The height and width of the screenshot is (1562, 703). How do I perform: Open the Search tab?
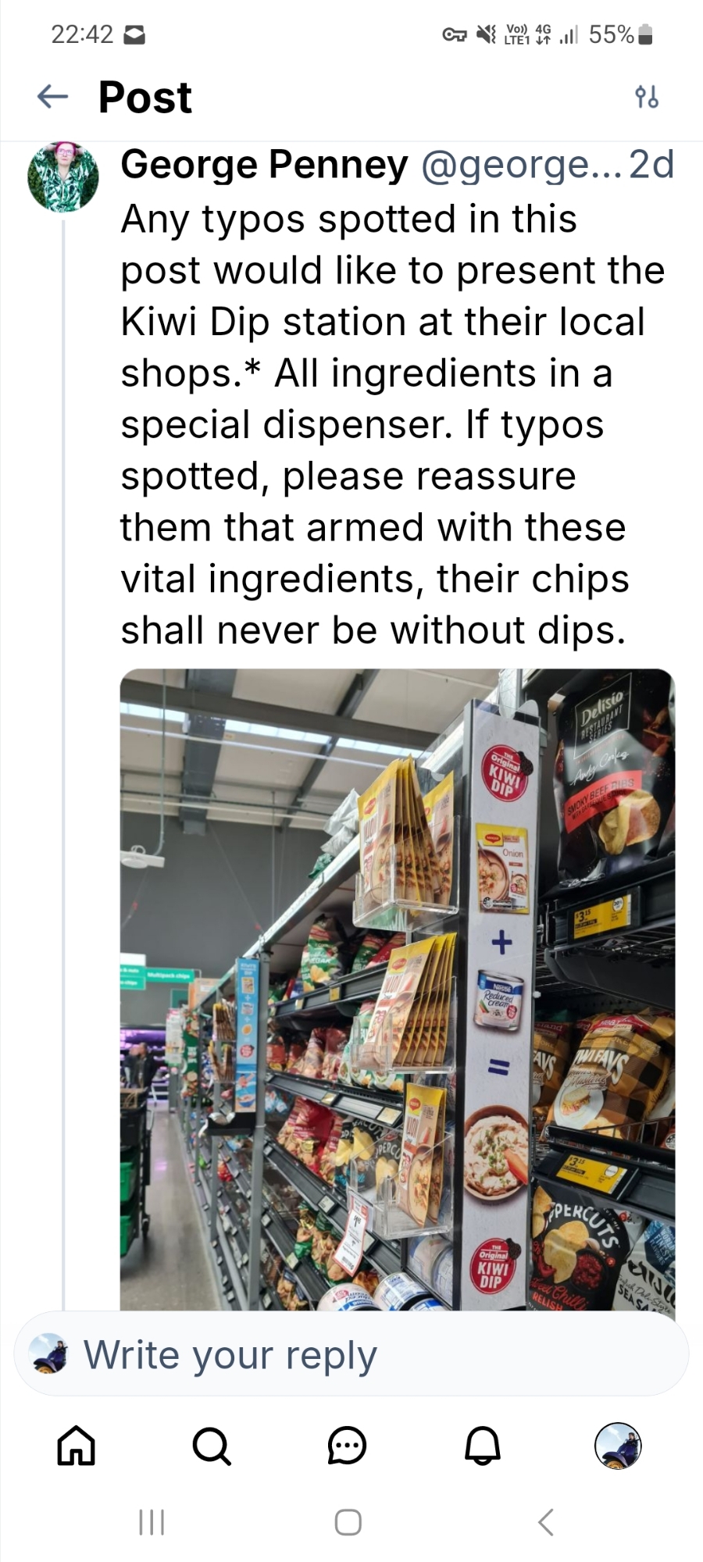click(x=212, y=1445)
